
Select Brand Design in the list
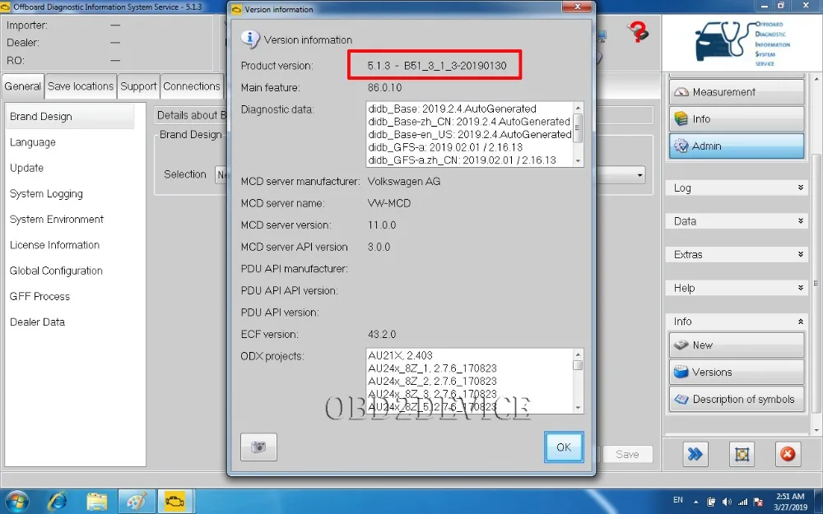[x=70, y=117]
